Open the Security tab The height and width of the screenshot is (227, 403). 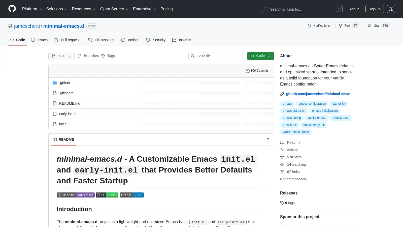coord(156,40)
